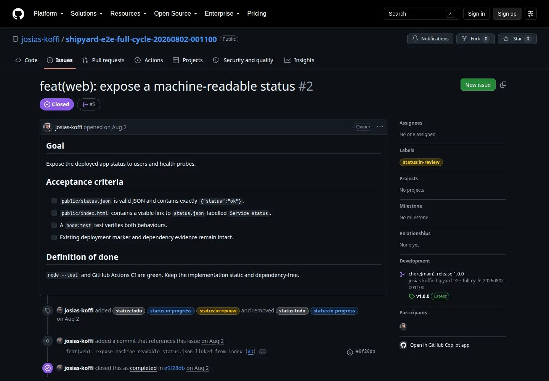Switch to the Code tab

point(26,60)
